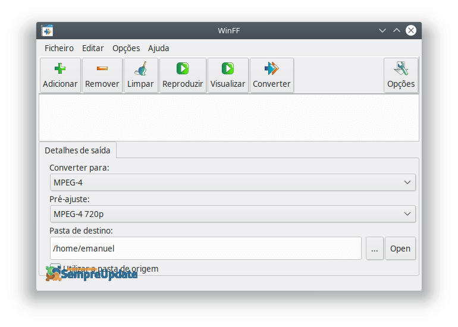Preview with the Visualizar button
Screen dimensions: 458x327
click(x=228, y=76)
